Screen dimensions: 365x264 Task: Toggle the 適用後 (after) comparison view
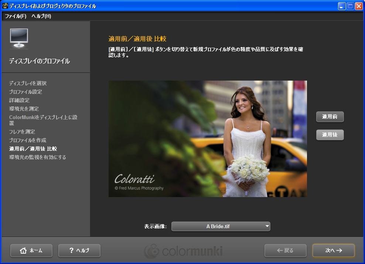pyautogui.click(x=330, y=135)
